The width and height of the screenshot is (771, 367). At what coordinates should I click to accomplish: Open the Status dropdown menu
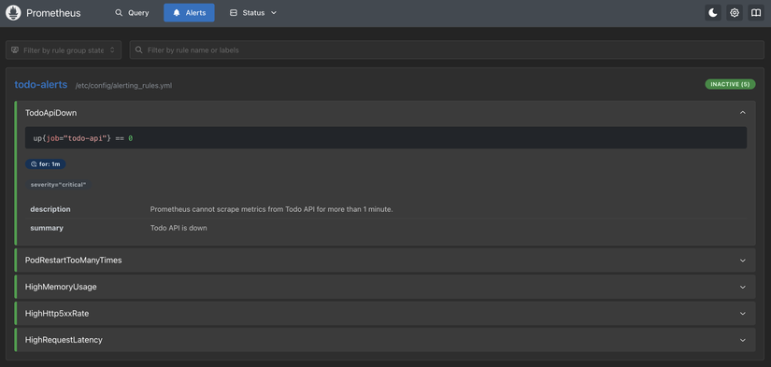[x=253, y=13]
